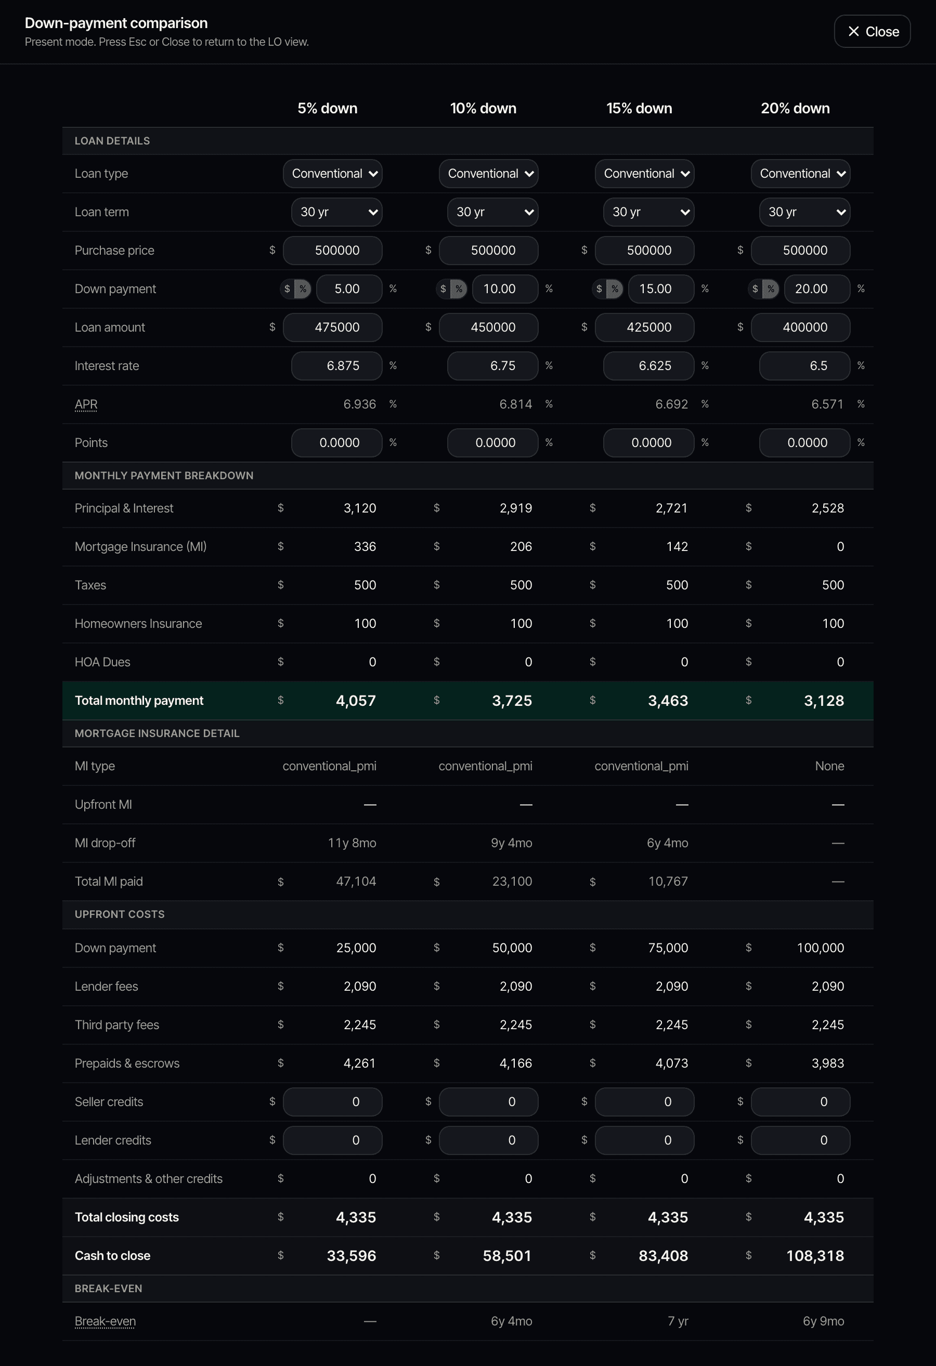Edit Points field in 15% down column
Screen dimensions: 936x1366
[648, 442]
